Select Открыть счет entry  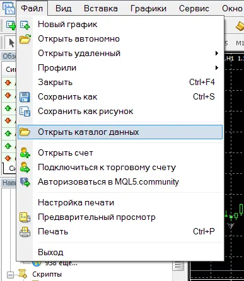120,153
